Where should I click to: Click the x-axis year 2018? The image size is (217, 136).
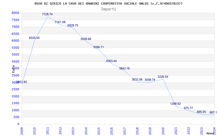pos(138,131)
